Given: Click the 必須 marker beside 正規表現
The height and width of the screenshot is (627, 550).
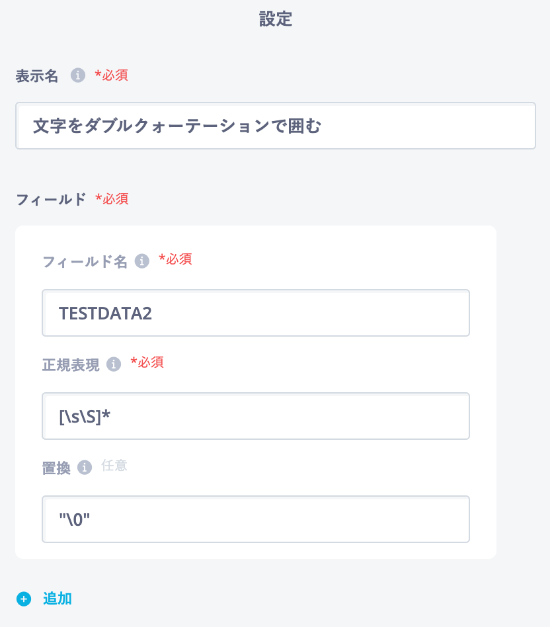Looking at the screenshot, I should (147, 362).
